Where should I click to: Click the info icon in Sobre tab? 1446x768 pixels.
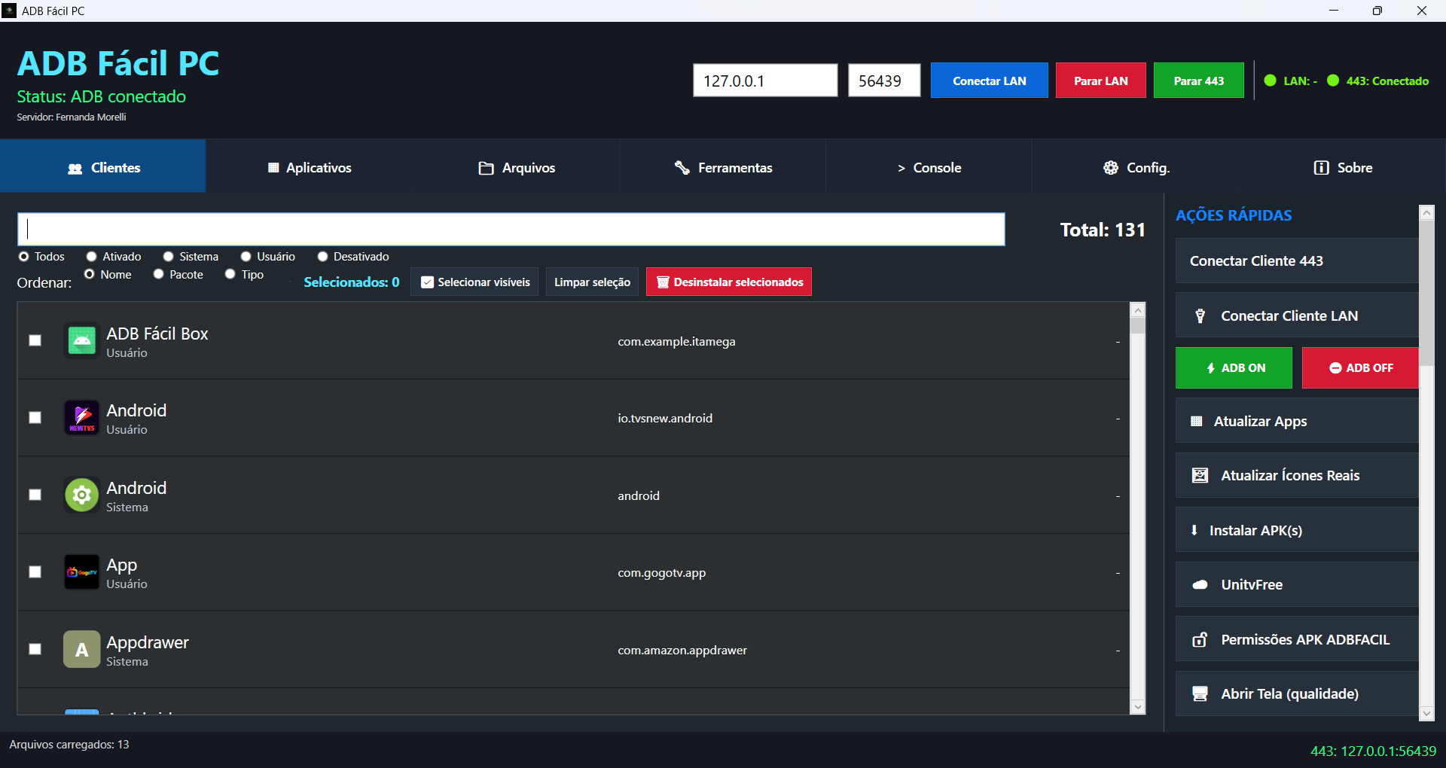(x=1321, y=168)
